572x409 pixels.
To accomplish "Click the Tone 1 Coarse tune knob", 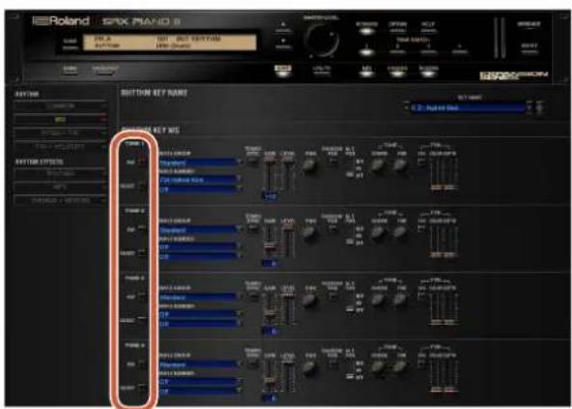I will coord(379,165).
